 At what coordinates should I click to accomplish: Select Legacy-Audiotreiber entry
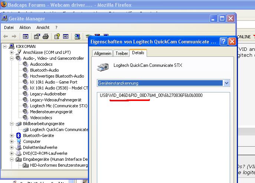[x=48, y=94]
